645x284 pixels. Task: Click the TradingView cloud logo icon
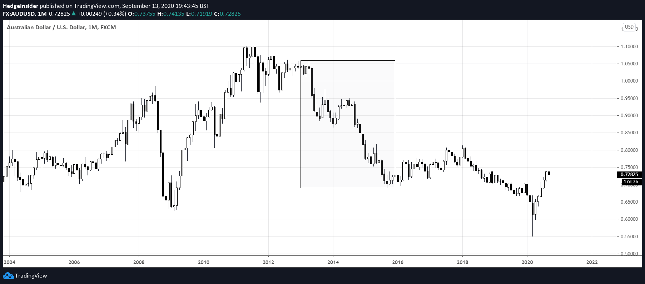coord(8,276)
